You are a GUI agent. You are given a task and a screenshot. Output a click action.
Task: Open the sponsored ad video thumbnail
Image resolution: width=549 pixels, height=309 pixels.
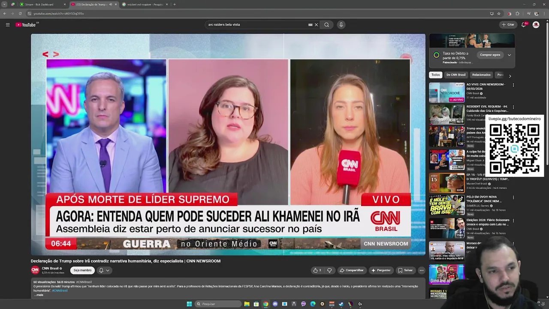472,41
